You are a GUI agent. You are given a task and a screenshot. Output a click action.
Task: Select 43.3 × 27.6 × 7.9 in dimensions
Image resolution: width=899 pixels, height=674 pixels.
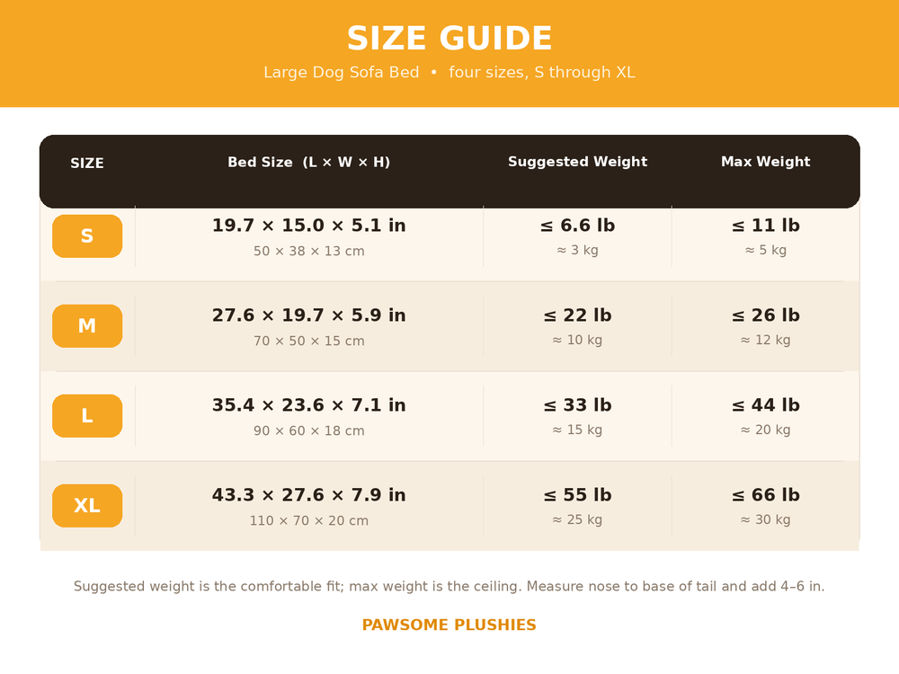coord(309,494)
